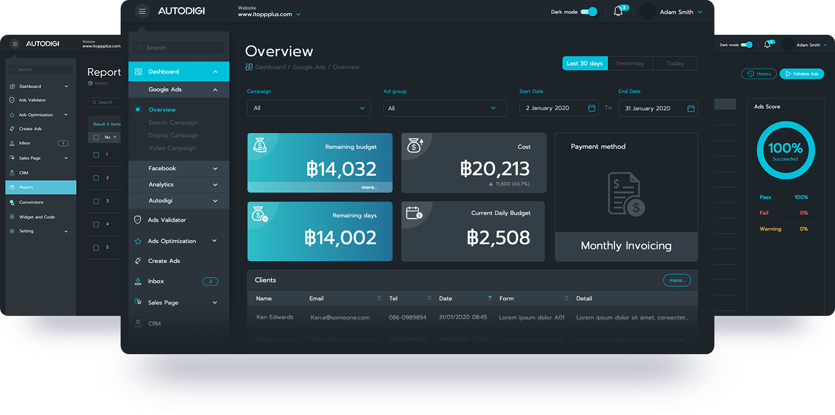Click notifications bell in right back window
Screen dimensions: 835x415
[x=768, y=44]
